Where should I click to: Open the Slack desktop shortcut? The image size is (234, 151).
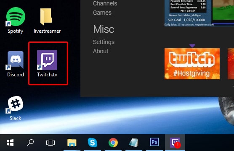(16, 108)
